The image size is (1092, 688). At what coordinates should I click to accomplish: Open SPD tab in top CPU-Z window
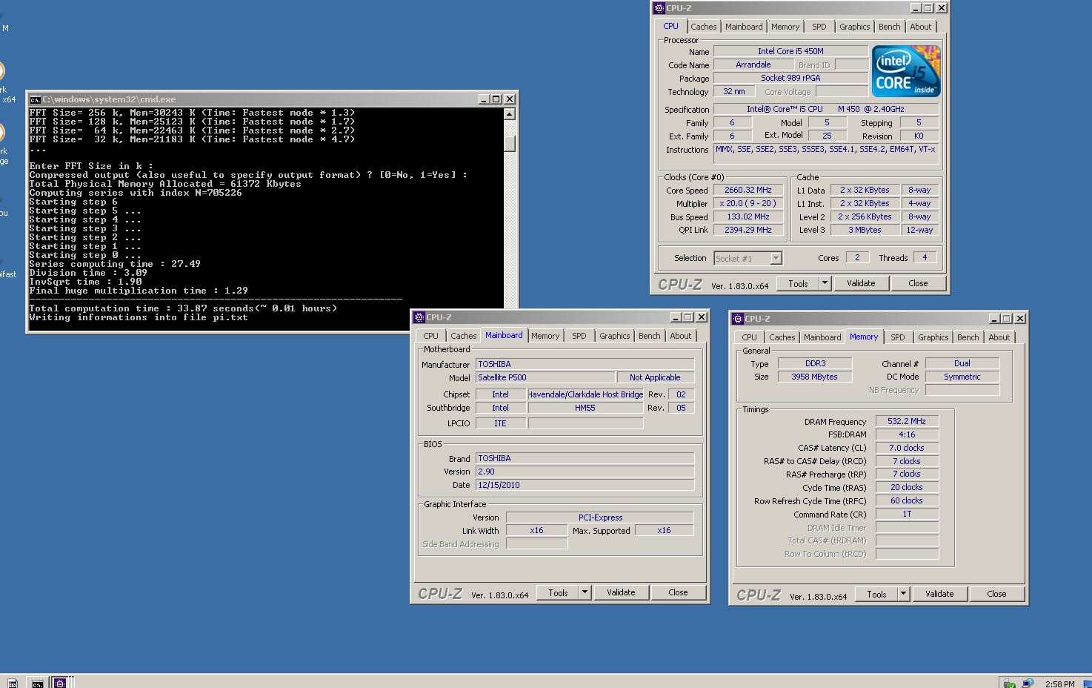point(819,27)
